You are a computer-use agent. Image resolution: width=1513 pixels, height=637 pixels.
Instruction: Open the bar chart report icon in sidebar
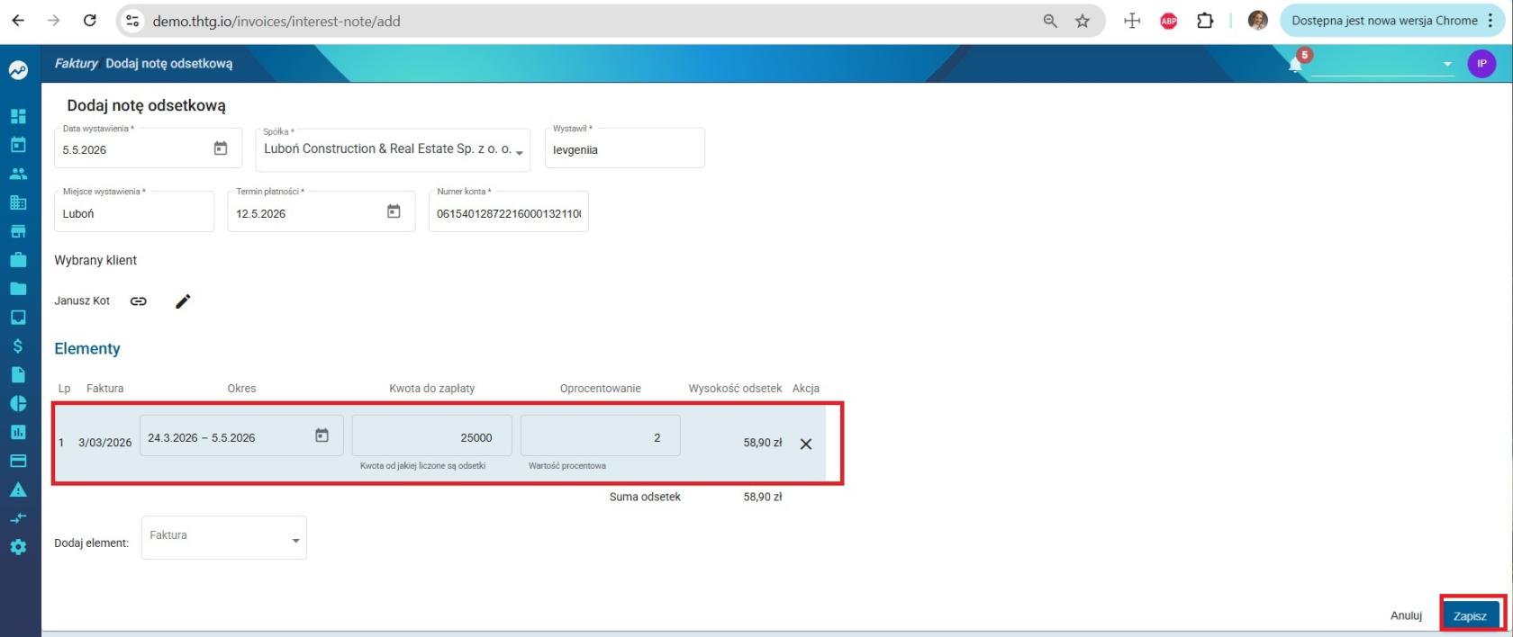(x=18, y=432)
